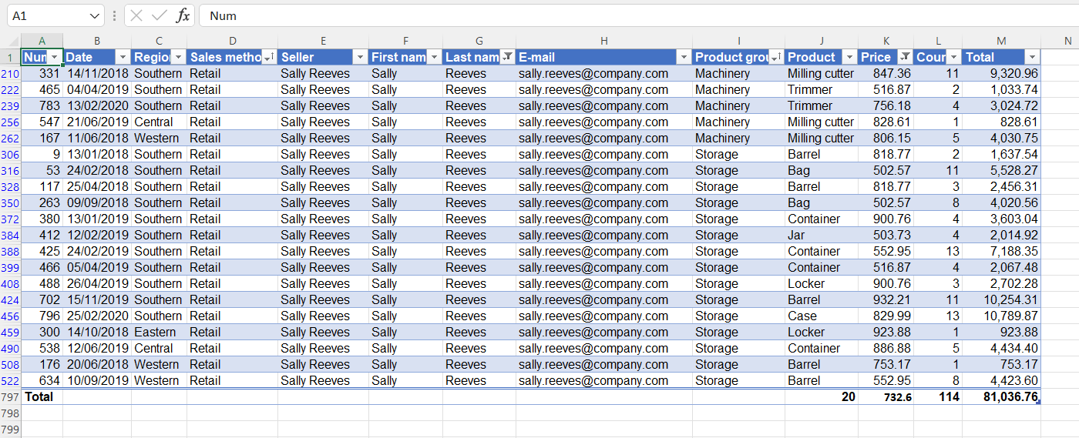This screenshot has height=438, width=1079.
Task: Open the Total column filter dropdown
Action: (1032, 57)
